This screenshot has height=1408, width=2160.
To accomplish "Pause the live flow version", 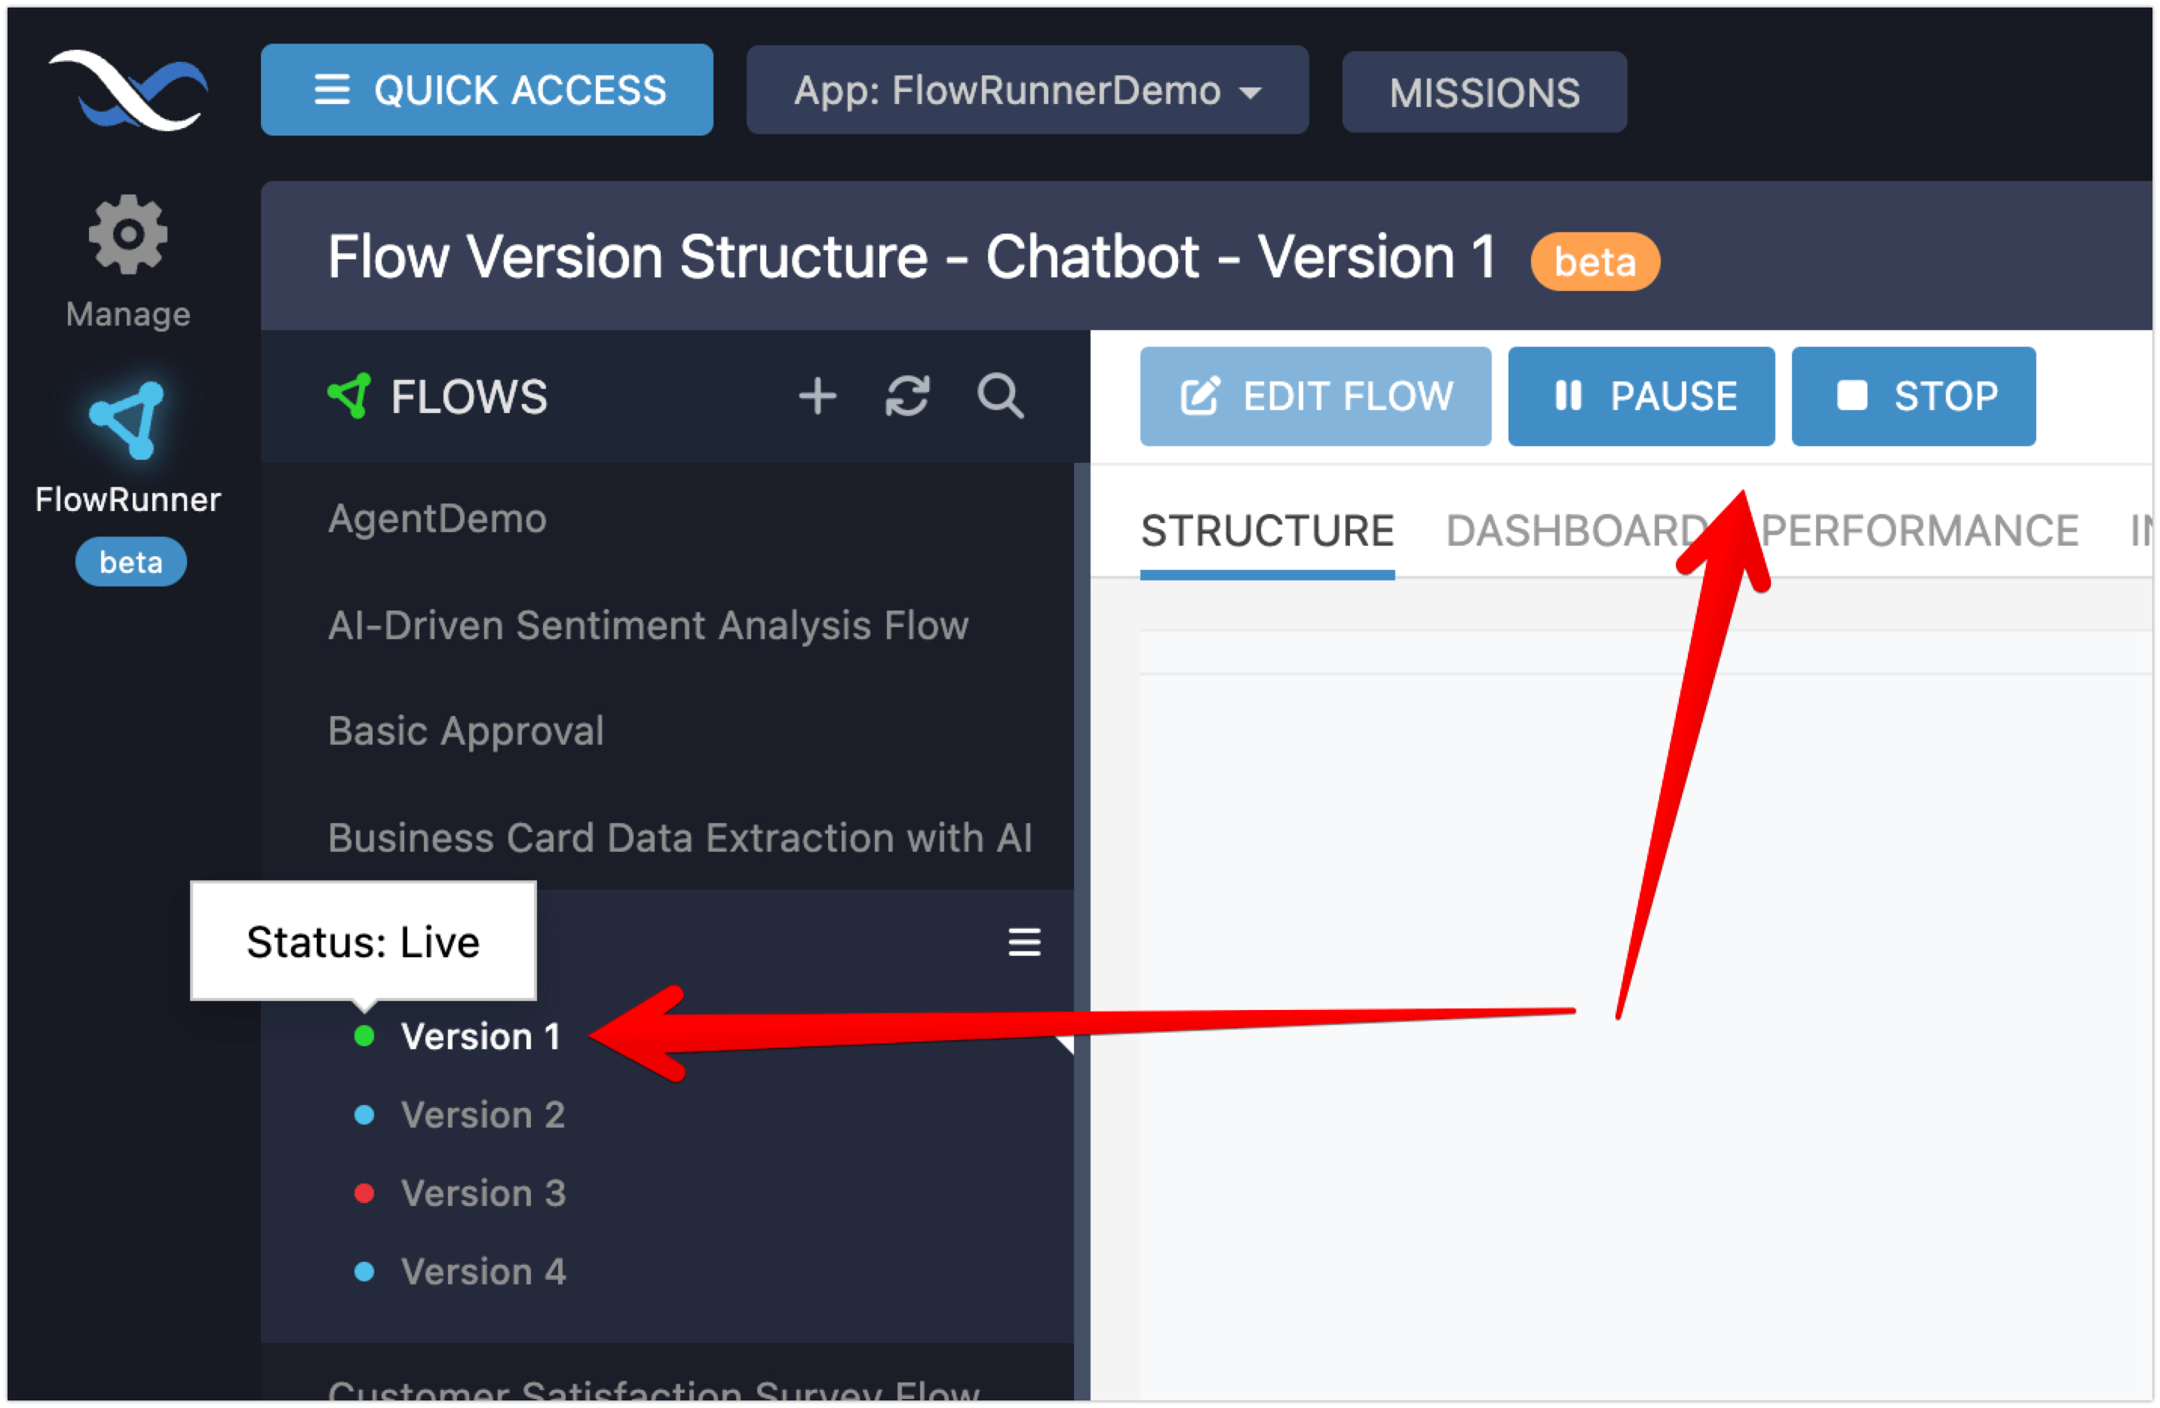I will [x=1641, y=396].
